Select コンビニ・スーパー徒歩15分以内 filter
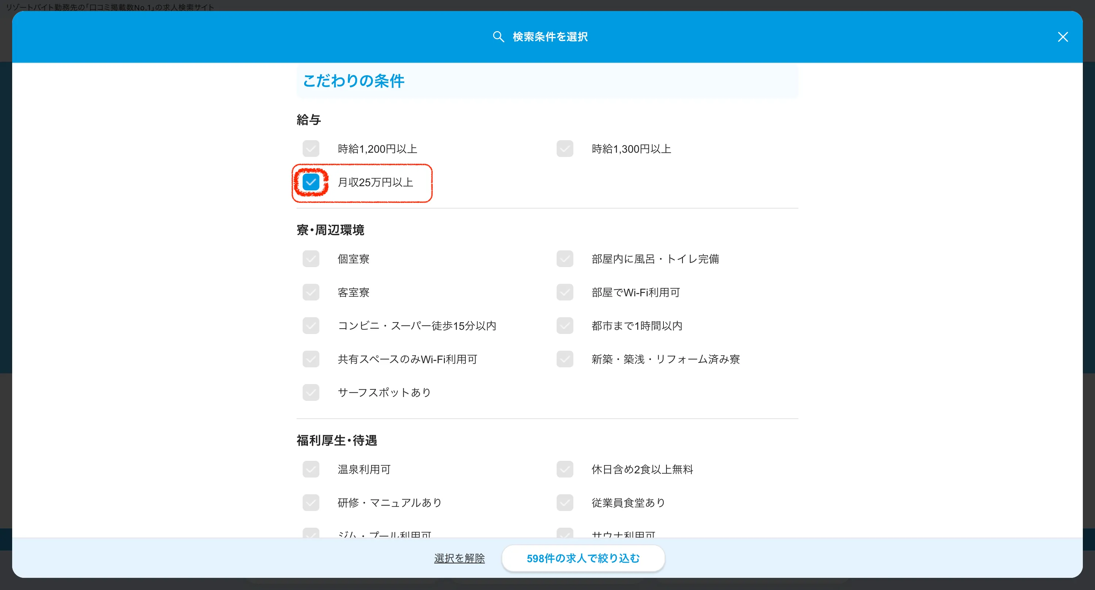 pos(311,325)
